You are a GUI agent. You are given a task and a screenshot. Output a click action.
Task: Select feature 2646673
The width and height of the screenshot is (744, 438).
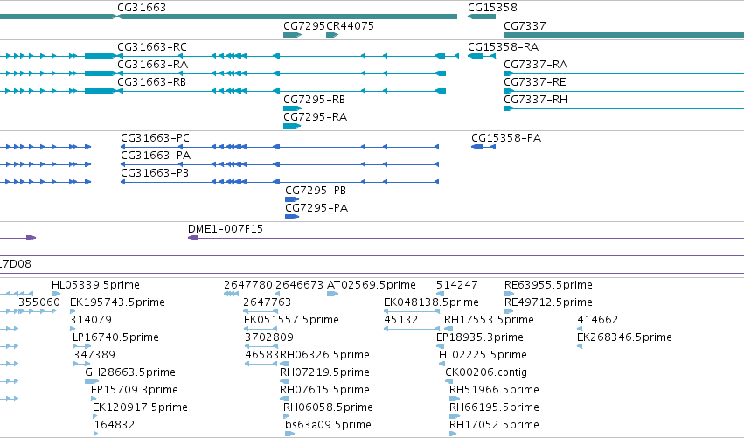click(x=299, y=285)
